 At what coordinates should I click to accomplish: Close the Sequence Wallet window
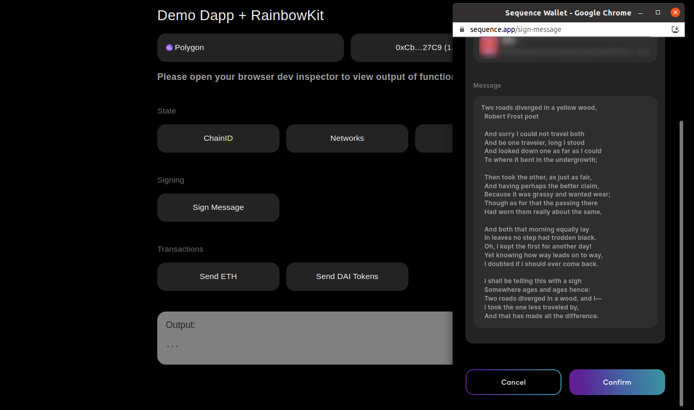pos(675,12)
